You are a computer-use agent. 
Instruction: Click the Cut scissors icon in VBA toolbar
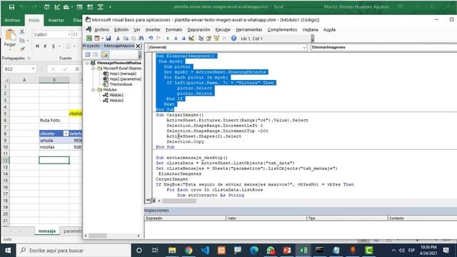[x=118, y=38]
